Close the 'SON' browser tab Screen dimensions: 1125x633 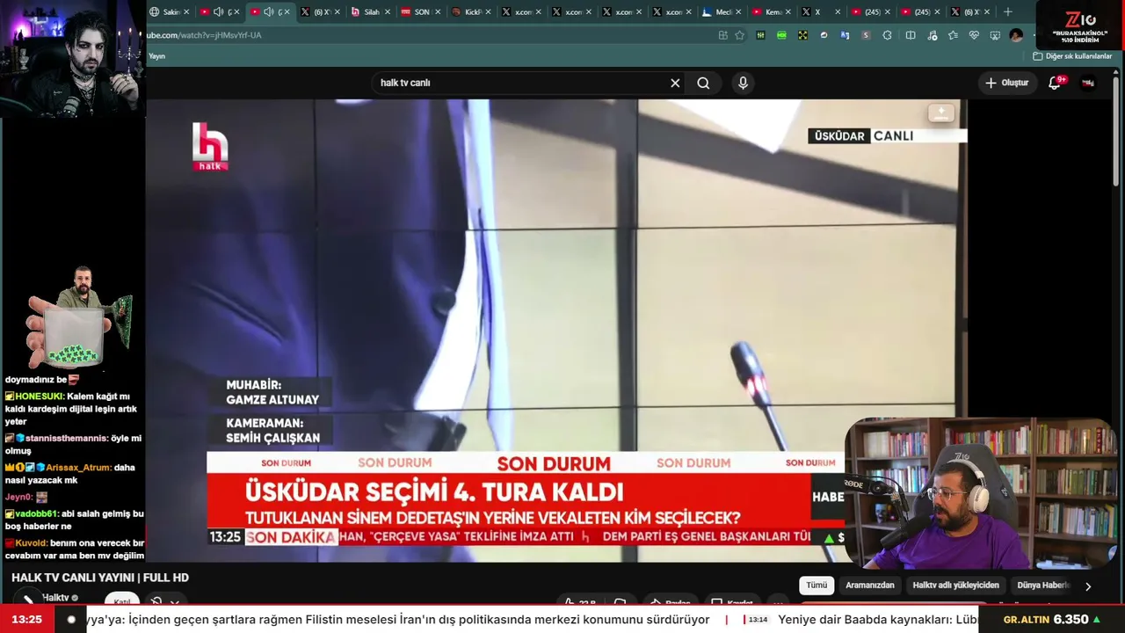point(438,12)
